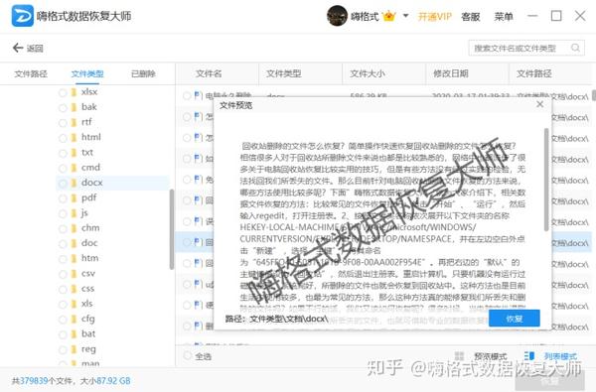596x392 pixels.
Task: Tick the txt type checkbox
Action: pos(63,153)
